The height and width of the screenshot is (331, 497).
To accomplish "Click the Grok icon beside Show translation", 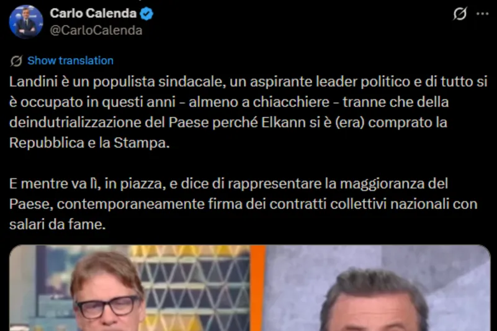I will [x=16, y=61].
